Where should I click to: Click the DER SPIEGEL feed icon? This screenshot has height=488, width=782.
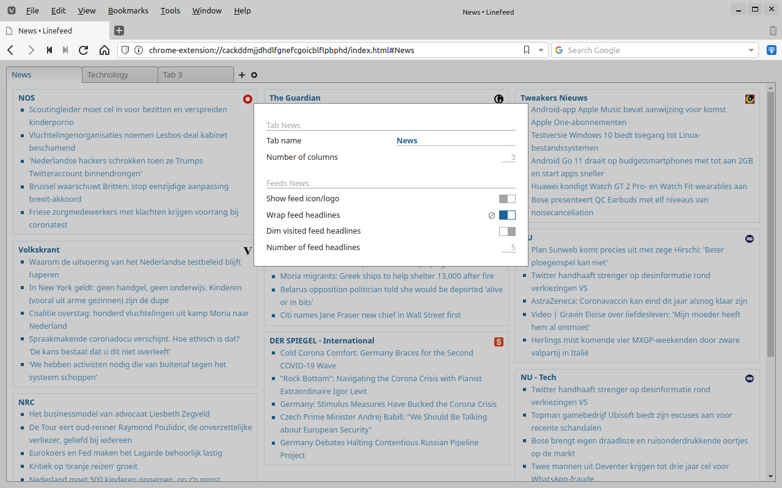coord(499,342)
